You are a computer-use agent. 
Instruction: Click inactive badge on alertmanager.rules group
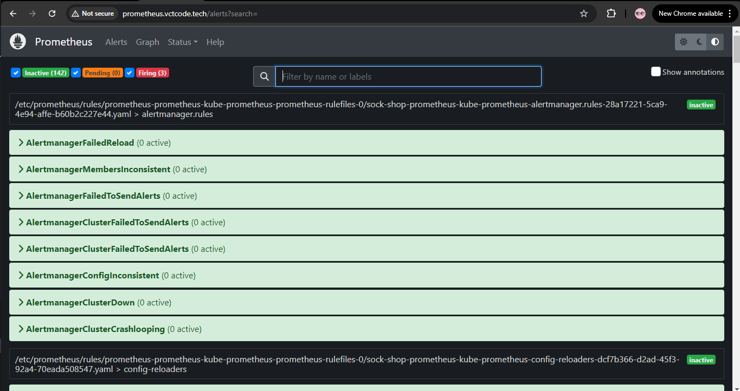[701, 105]
